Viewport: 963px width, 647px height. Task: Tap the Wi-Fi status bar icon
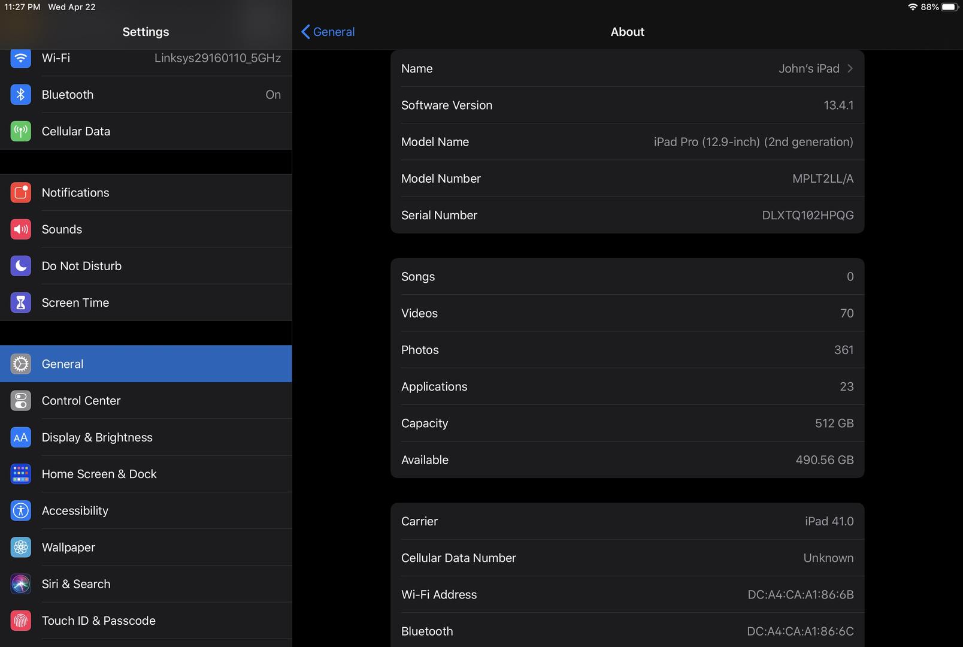click(x=913, y=7)
